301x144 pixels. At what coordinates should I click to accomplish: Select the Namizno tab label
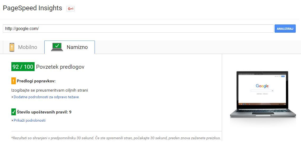pyautogui.click(x=77, y=47)
